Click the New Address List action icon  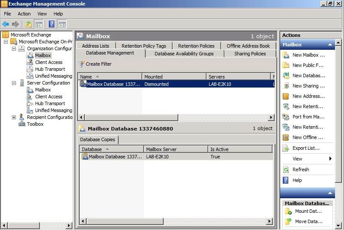286,96
